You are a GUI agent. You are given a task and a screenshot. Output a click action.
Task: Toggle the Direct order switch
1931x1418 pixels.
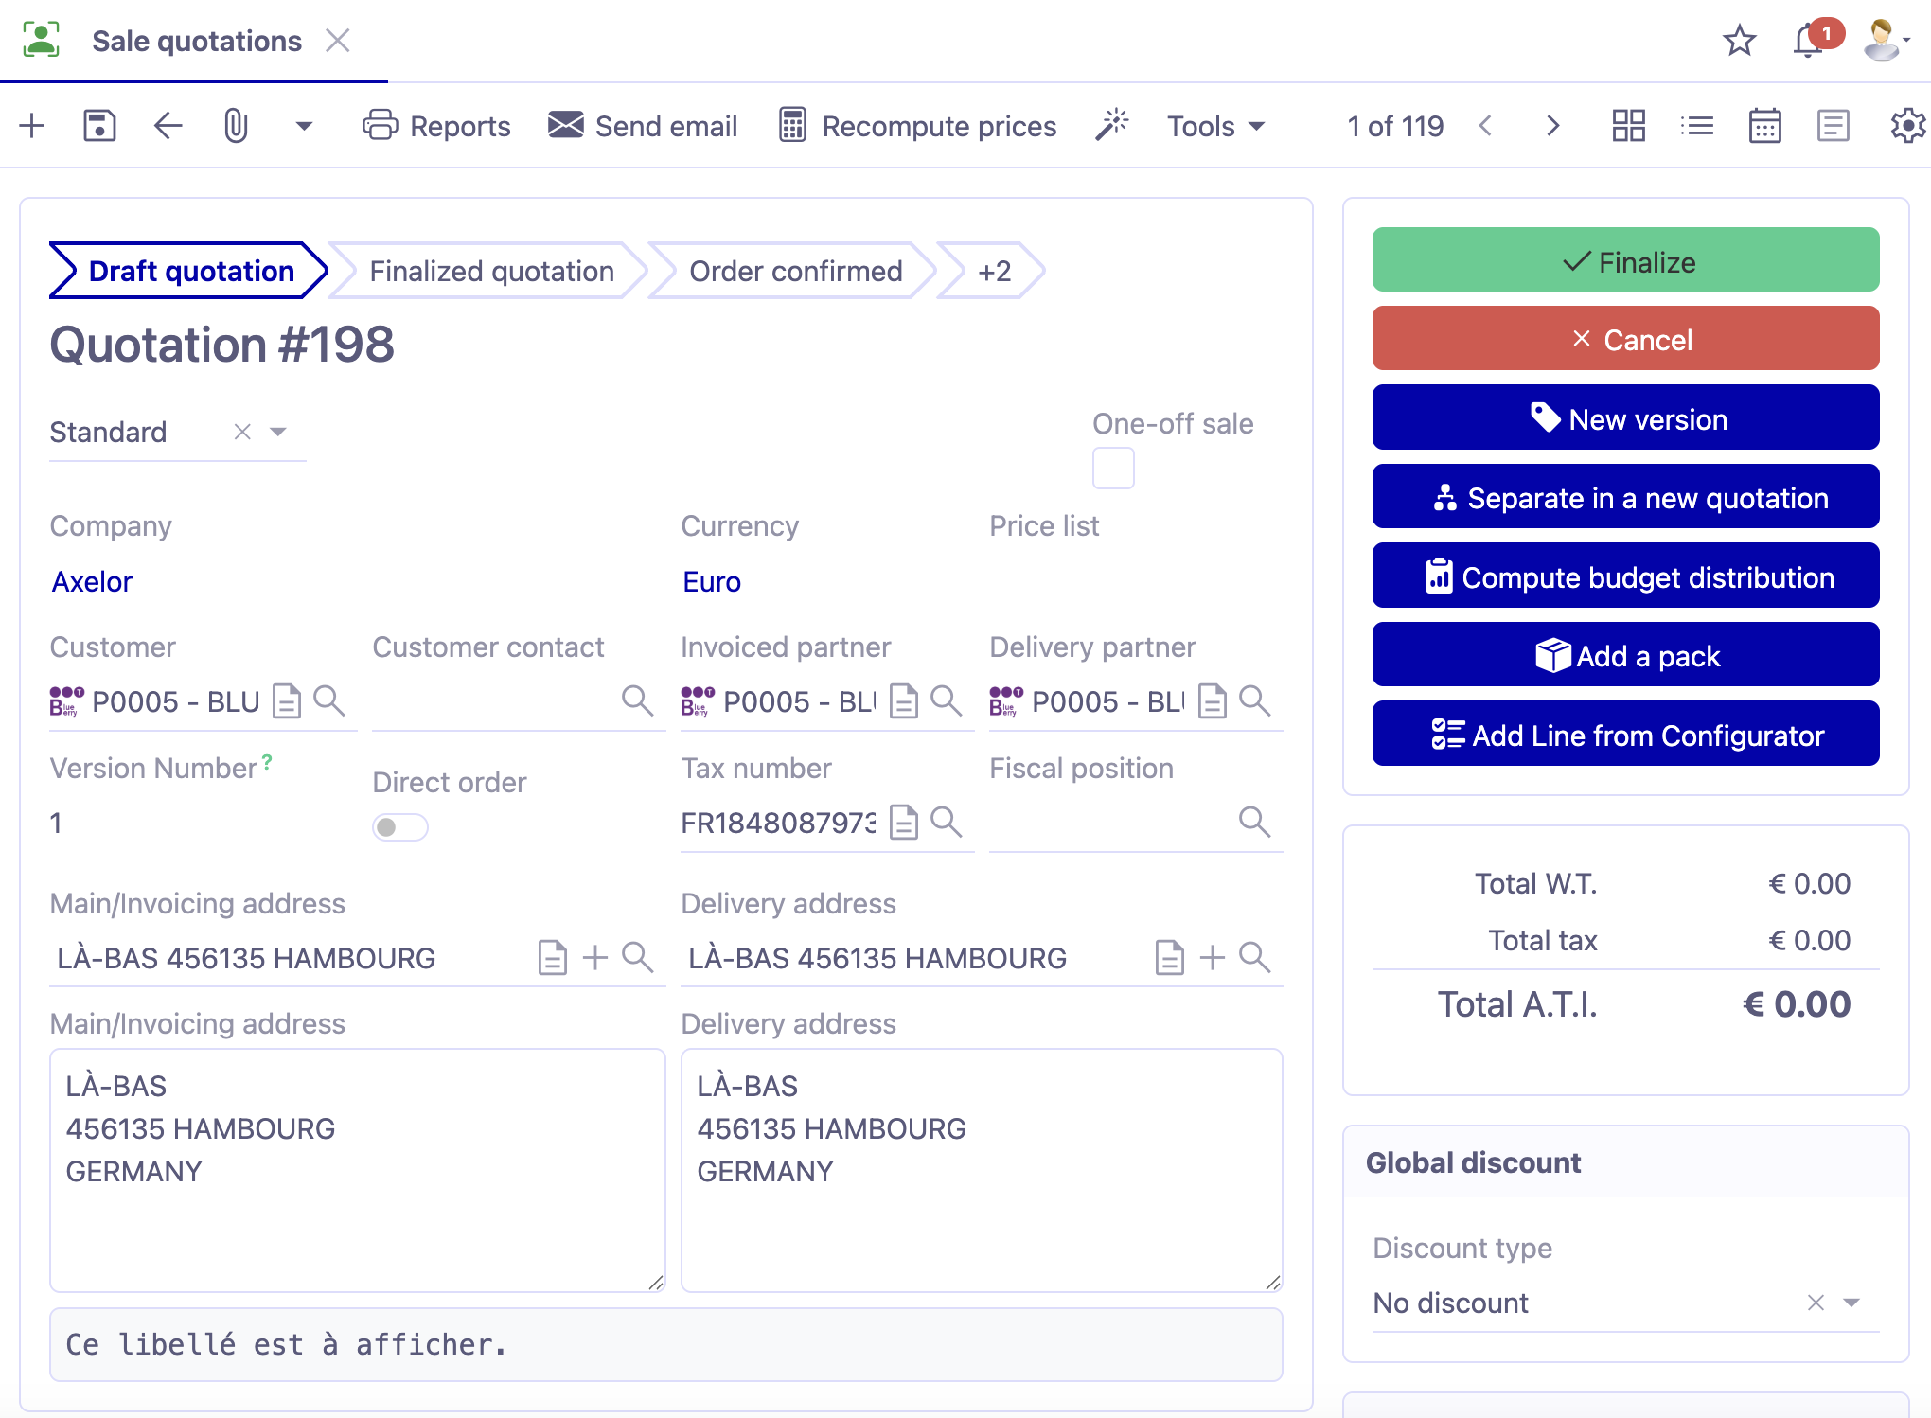[x=399, y=827]
